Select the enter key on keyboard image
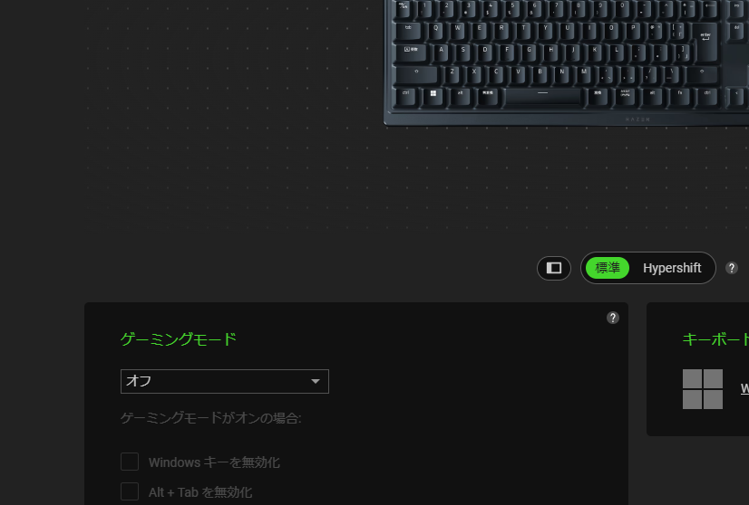This screenshot has height=505, width=749. [x=705, y=42]
